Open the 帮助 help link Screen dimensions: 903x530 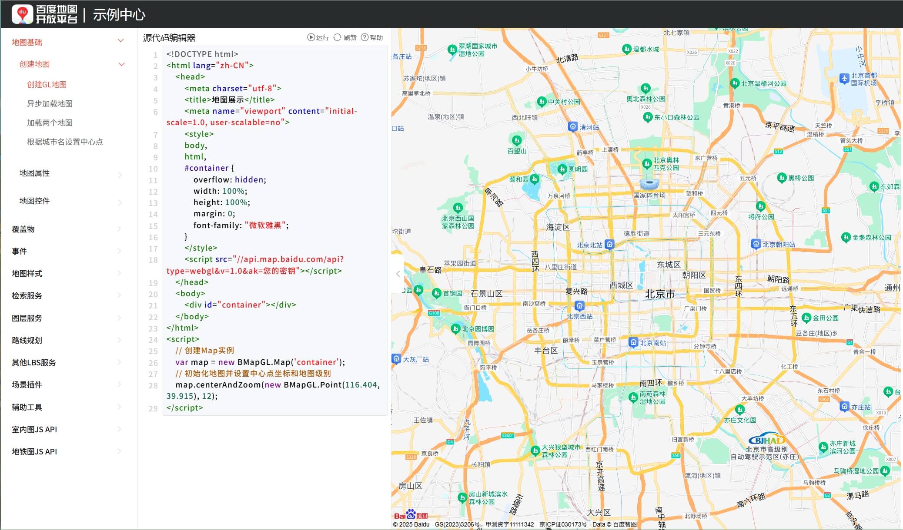[372, 38]
